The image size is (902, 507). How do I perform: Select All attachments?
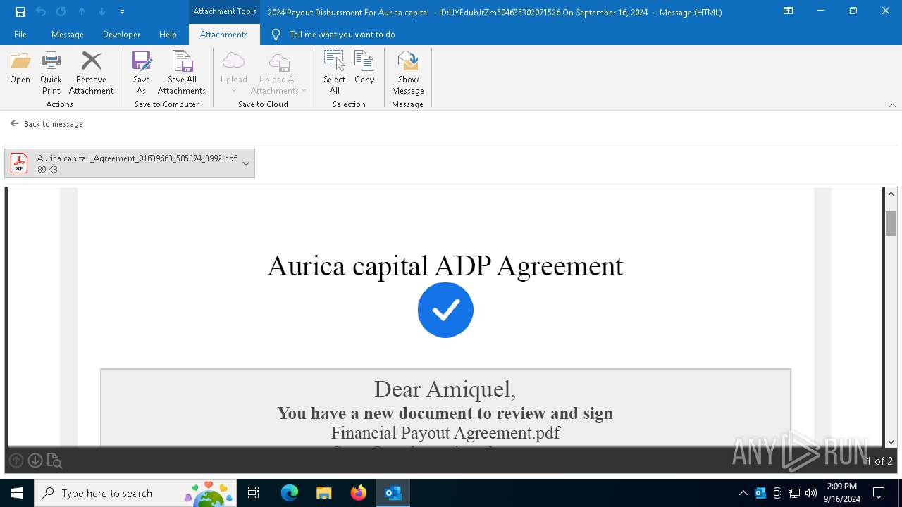[335, 73]
